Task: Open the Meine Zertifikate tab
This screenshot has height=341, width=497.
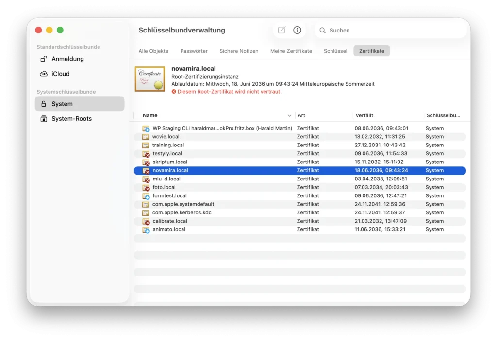Action: point(291,51)
